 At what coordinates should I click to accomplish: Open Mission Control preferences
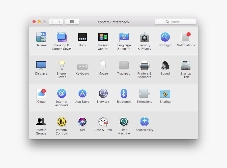(x=103, y=37)
